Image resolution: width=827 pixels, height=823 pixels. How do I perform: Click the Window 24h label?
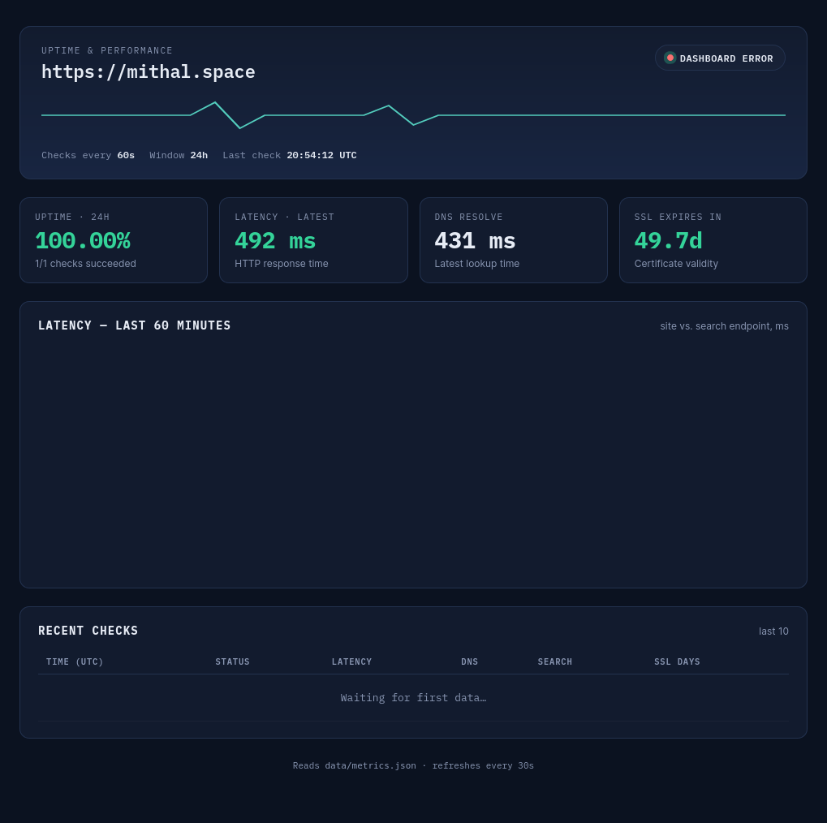[x=179, y=155]
